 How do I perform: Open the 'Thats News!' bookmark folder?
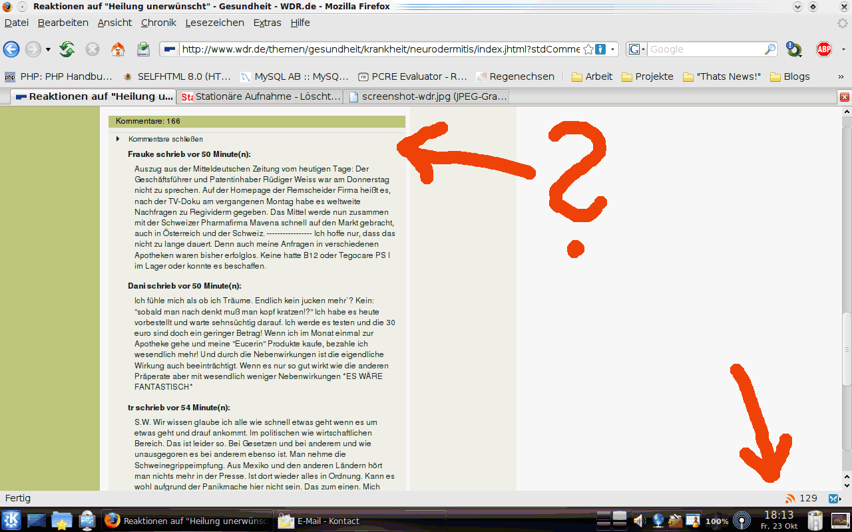click(722, 76)
